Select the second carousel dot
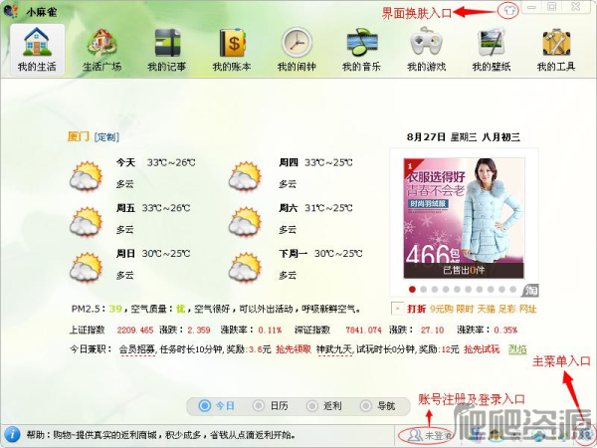Image resolution: width=597 pixels, height=448 pixels. (x=424, y=290)
